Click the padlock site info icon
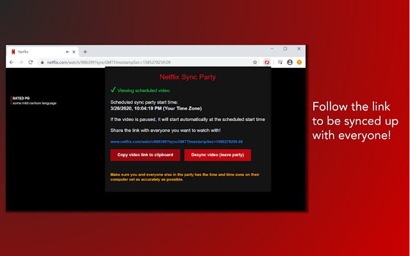 (x=42, y=62)
